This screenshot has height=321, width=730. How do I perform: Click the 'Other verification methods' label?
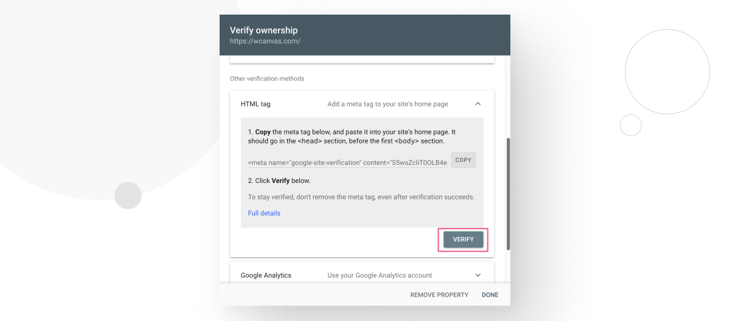pos(266,78)
